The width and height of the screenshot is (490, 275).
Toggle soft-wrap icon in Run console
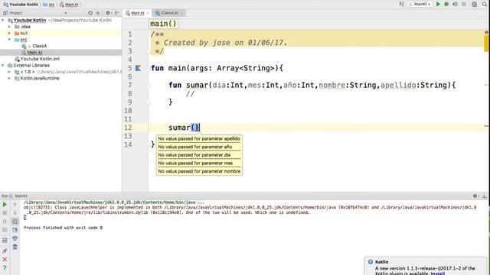tap(15, 222)
